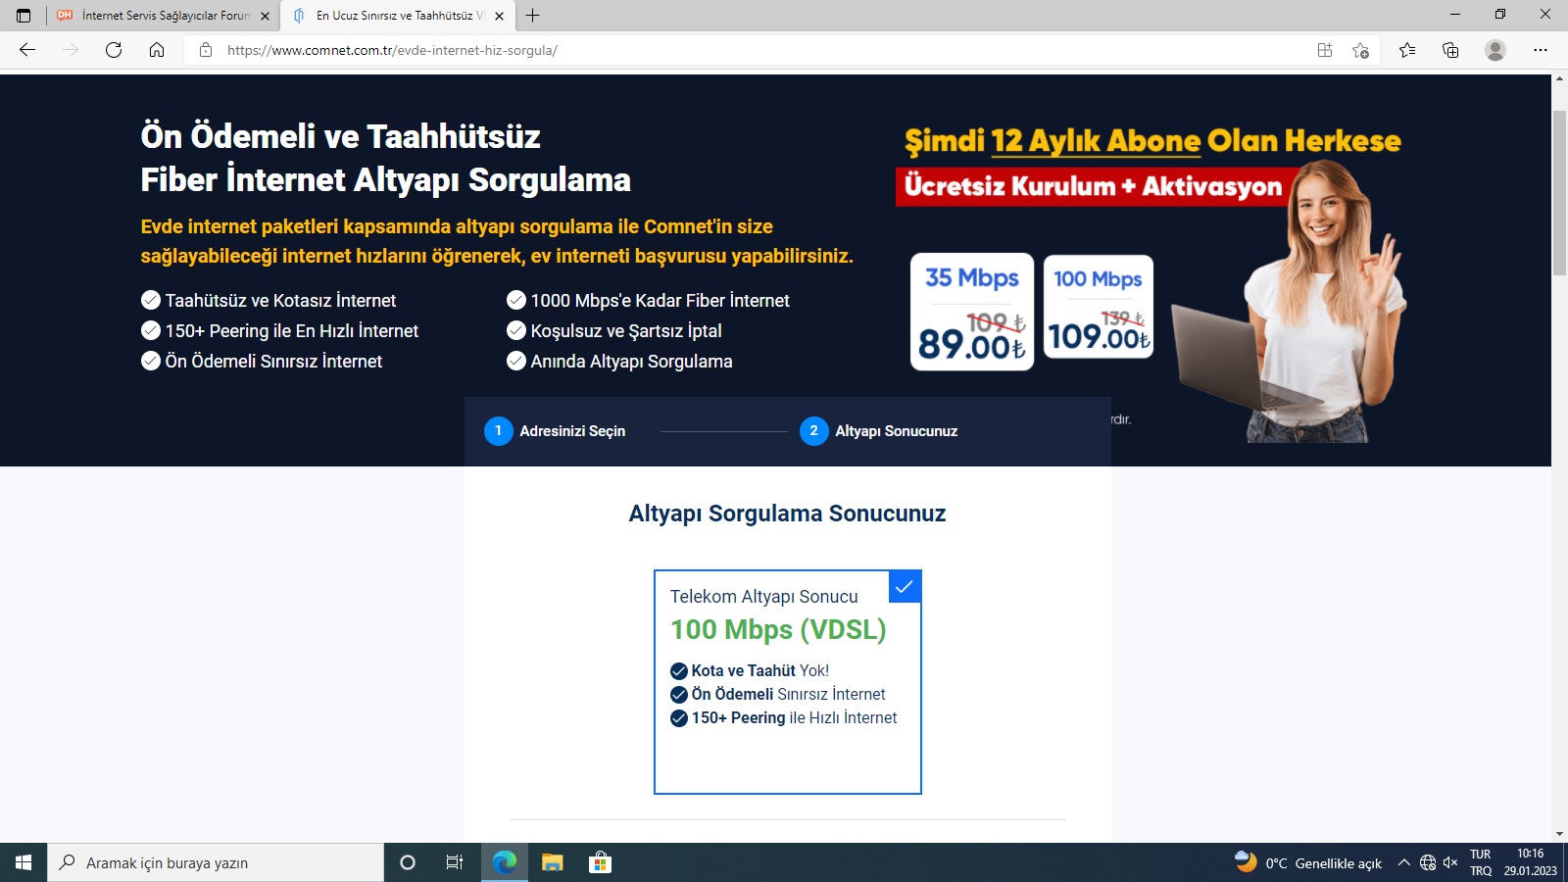This screenshot has height=882, width=1568.
Task: Click 150+ Peering ile En Hızlı İnternet in banner
Action: [291, 331]
